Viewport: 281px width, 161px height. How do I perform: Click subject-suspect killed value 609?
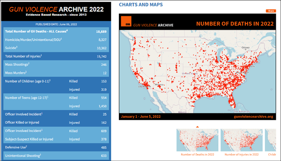pyautogui.click(x=104, y=131)
